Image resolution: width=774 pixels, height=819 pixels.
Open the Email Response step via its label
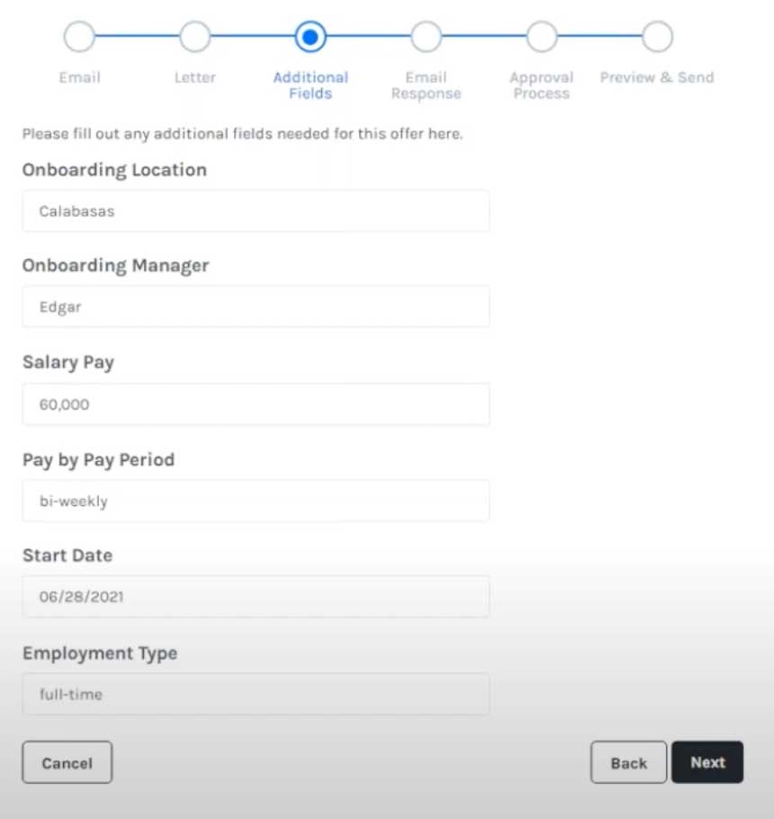426,85
